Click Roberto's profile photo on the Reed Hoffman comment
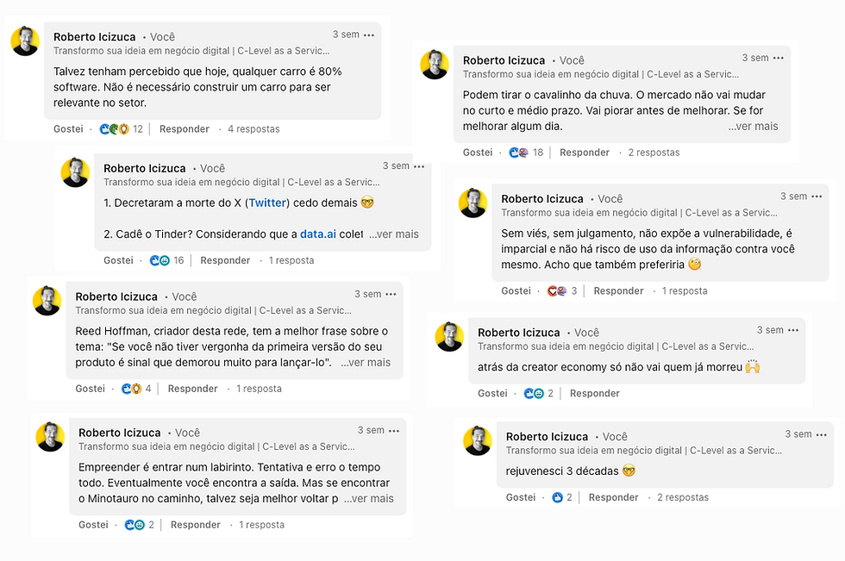 click(47, 302)
